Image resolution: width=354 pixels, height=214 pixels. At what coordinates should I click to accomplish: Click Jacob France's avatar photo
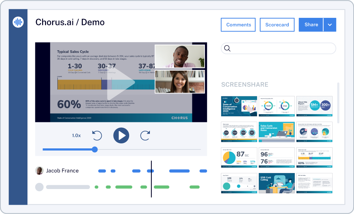39,170
